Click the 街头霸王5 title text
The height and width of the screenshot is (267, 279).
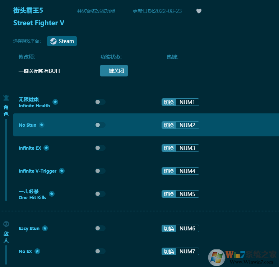(x=28, y=10)
